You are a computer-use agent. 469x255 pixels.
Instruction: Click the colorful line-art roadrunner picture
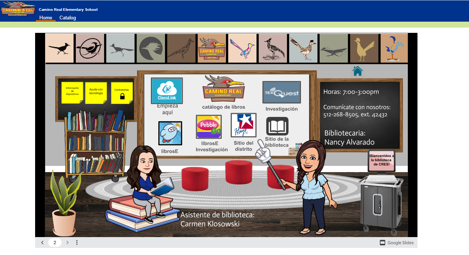[x=242, y=48]
